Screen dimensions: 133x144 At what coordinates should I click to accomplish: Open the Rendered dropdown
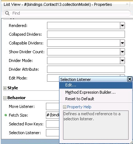click(x=122, y=26)
